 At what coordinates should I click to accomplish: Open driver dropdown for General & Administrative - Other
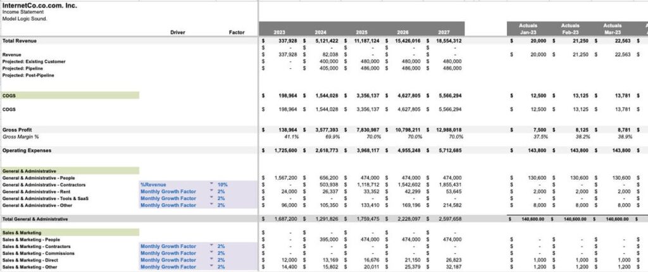click(211, 206)
